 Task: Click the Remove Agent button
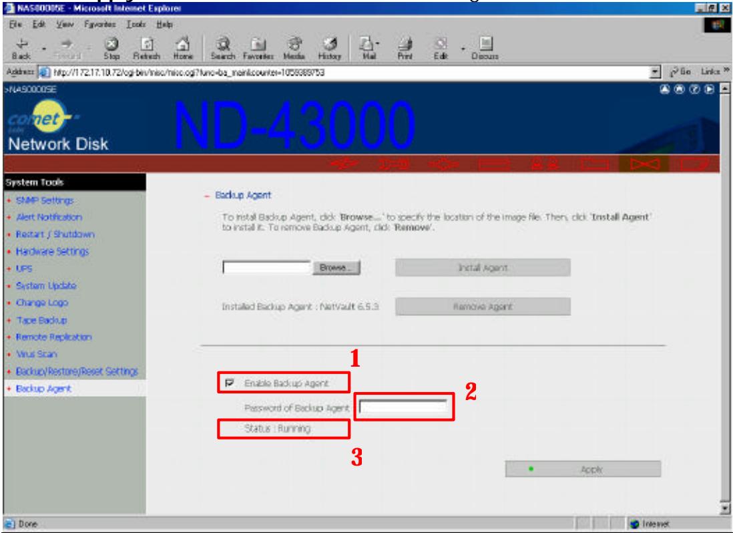(483, 307)
